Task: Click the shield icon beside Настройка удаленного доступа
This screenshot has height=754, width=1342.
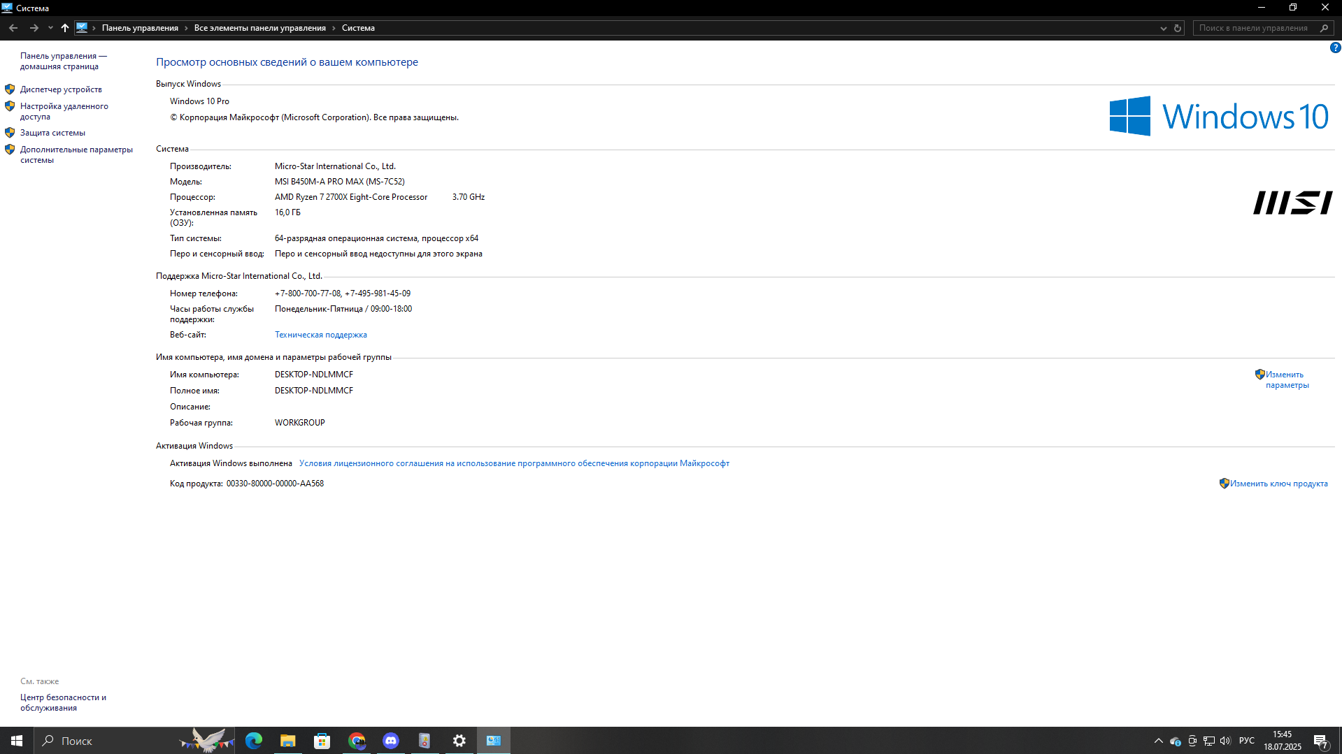Action: 10,106
